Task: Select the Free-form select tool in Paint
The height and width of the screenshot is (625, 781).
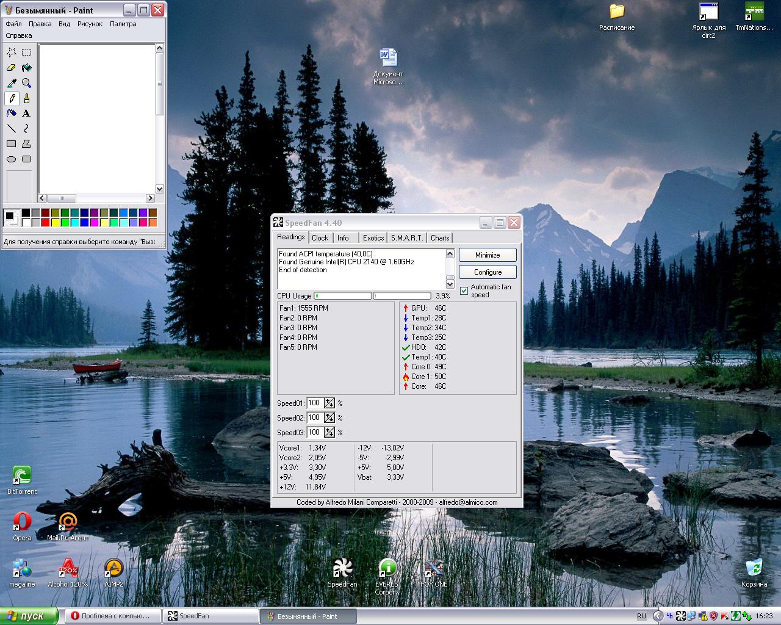Action: 11,52
